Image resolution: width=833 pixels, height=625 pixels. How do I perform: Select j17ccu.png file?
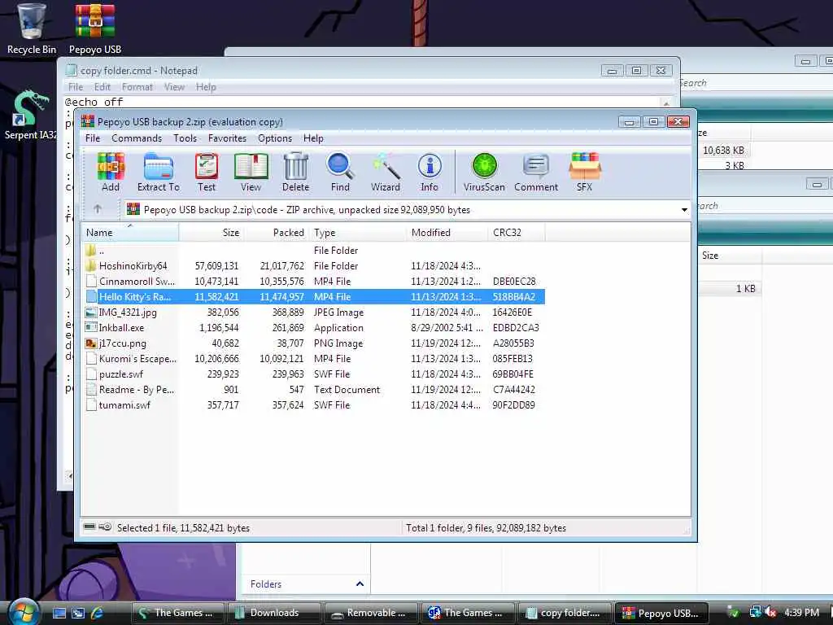[x=314, y=343]
